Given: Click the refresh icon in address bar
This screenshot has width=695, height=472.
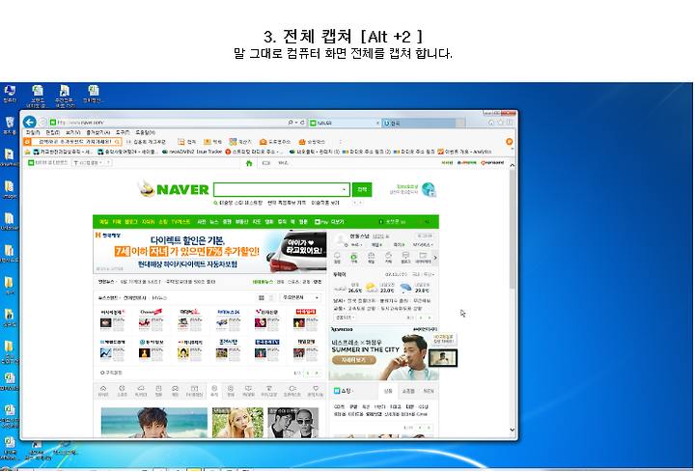Looking at the screenshot, I should [x=302, y=123].
